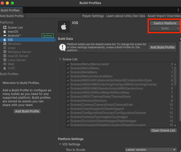The width and height of the screenshot is (181, 152).
Task: Click Add Build Profile in top toolbar
Action: click(x=12, y=16)
